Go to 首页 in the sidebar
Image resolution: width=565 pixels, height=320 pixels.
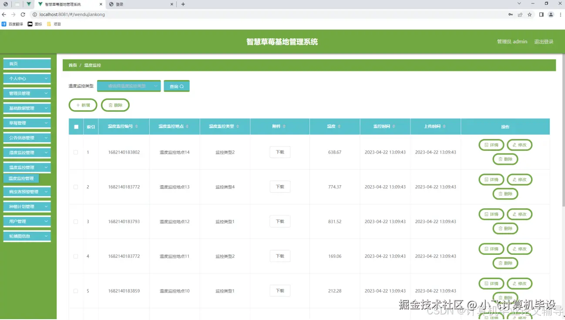coord(27,64)
